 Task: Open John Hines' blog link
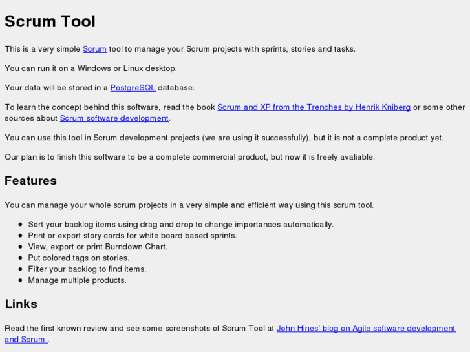tap(365, 328)
